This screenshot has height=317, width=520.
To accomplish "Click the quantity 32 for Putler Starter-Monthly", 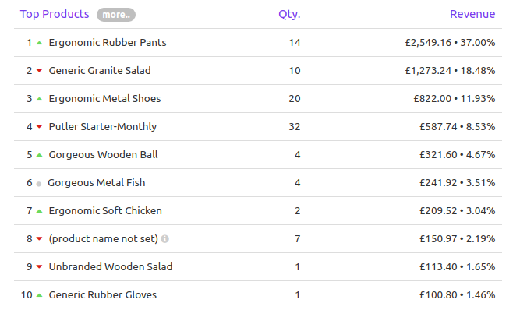I will pos(295,127).
